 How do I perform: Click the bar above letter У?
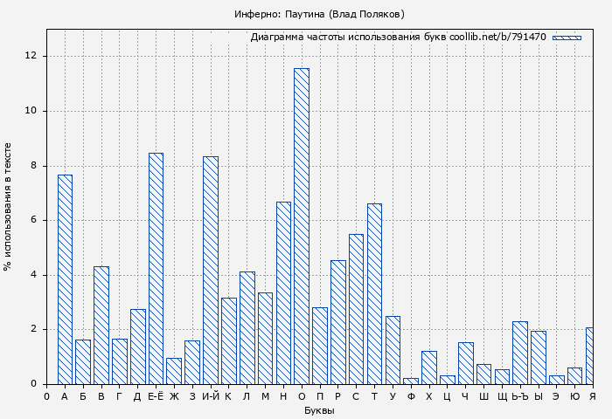click(393, 350)
